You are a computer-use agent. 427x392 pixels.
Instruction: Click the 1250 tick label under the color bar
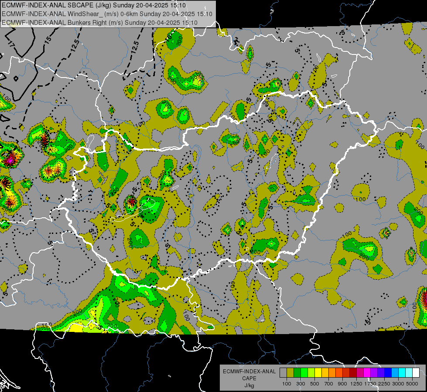[356, 384]
